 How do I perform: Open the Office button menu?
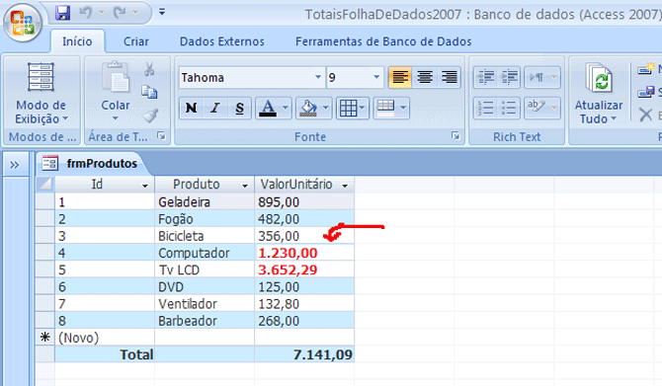point(23,22)
